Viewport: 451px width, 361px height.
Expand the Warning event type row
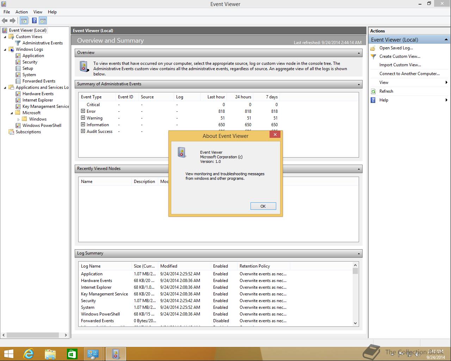[x=83, y=118]
